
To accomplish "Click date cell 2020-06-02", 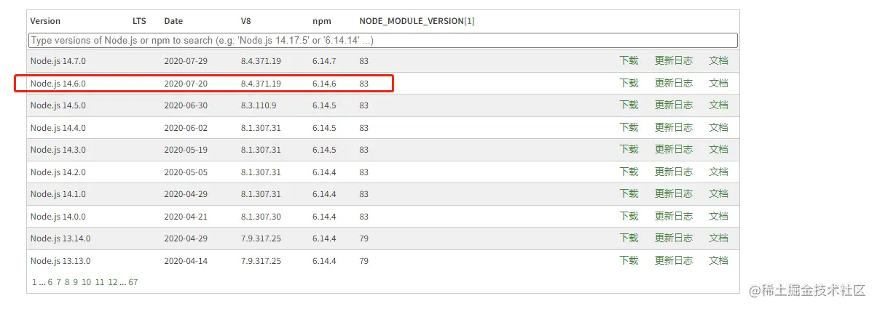I will tap(186, 128).
